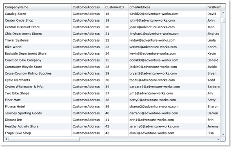Click the FirstName column header
Image resolution: width=231 pixels, height=147 pixels.
213,7
